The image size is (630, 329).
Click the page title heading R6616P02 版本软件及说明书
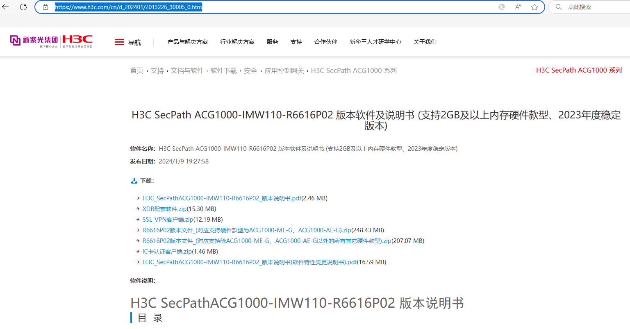376,120
